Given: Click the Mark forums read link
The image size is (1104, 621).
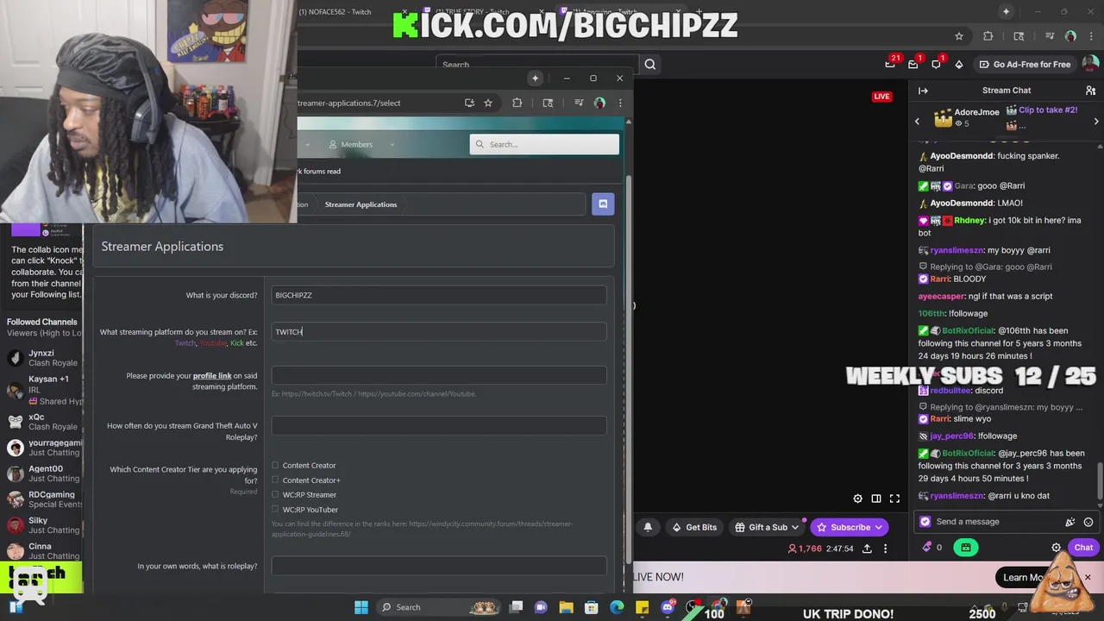Looking at the screenshot, I should (318, 171).
